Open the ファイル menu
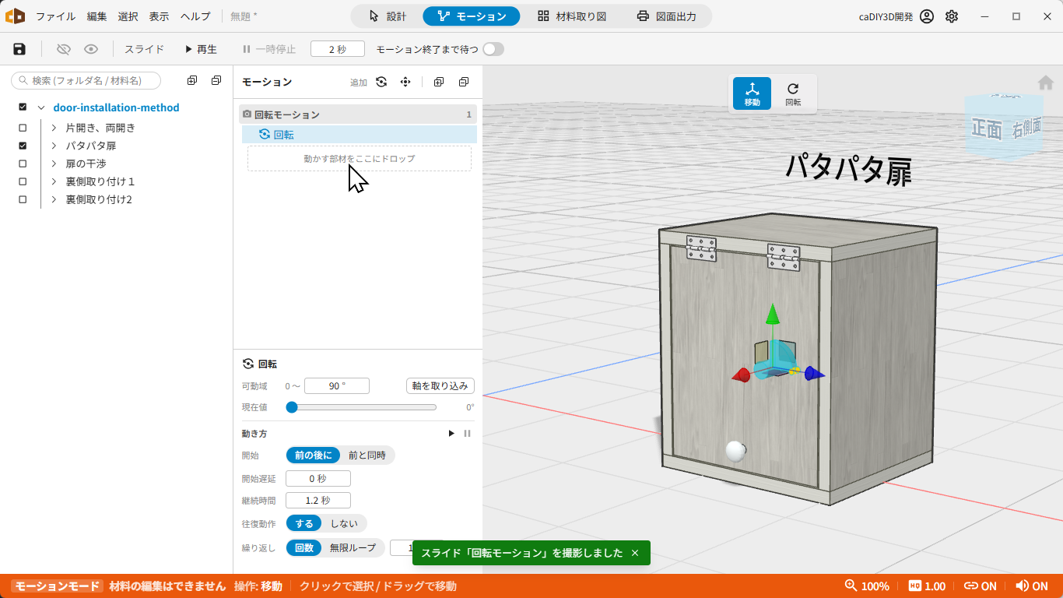1063x598 pixels. click(x=55, y=16)
